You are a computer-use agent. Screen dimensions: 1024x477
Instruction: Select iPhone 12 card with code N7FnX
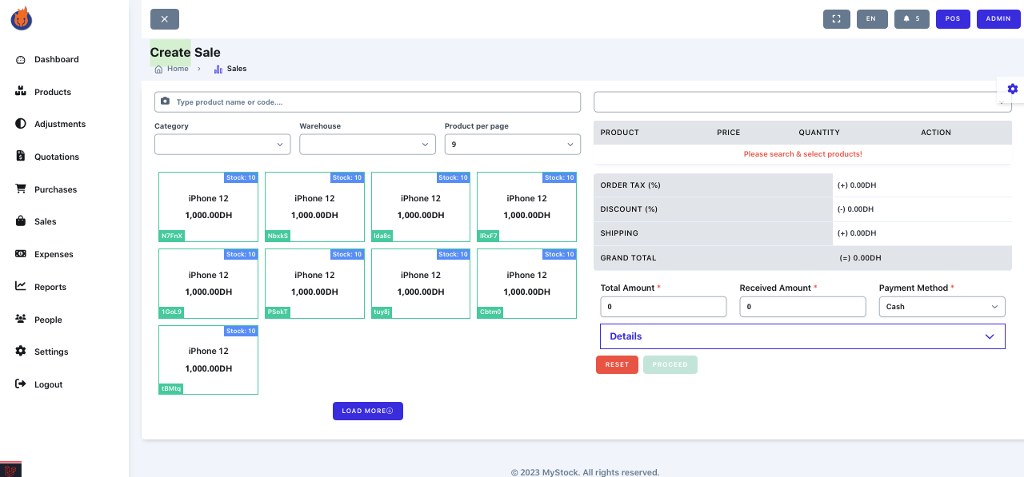point(208,207)
